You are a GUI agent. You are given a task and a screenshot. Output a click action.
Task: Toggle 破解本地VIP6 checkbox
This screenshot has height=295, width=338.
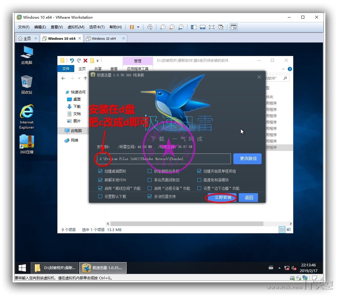[100, 180]
